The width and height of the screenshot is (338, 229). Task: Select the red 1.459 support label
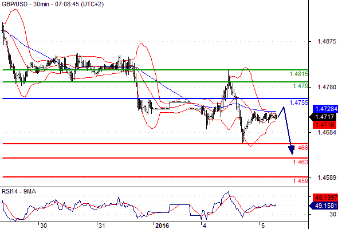pyautogui.click(x=301, y=181)
